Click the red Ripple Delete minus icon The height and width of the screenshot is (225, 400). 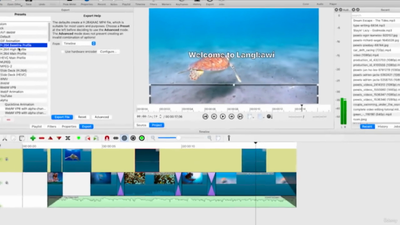tap(42, 138)
